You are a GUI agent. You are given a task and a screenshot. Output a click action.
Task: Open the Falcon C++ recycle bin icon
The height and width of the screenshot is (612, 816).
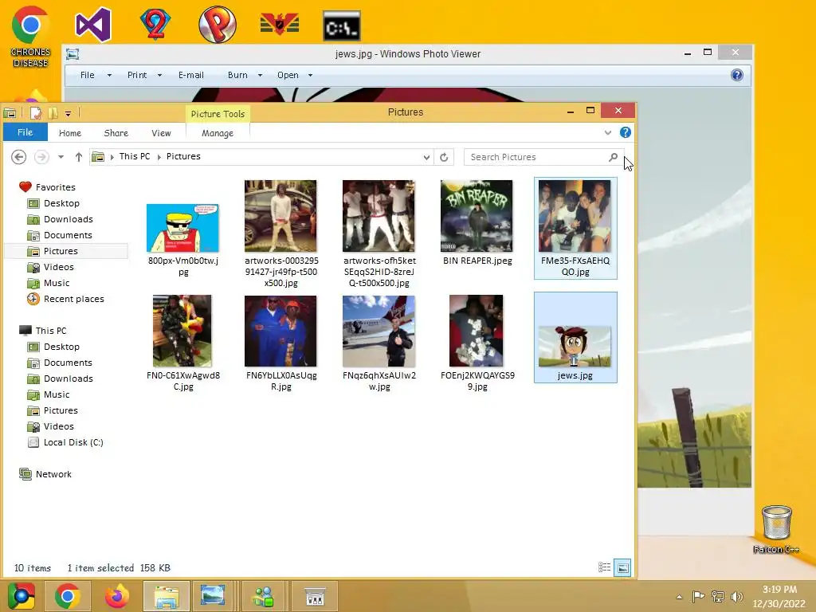[776, 530]
